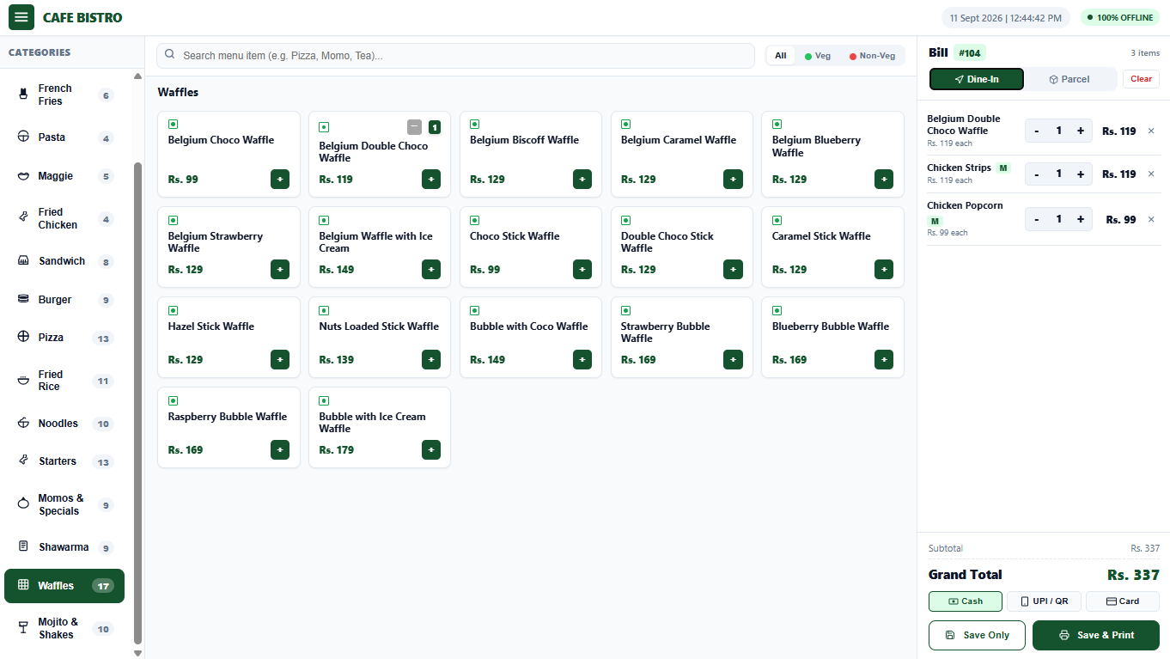This screenshot has width=1170, height=659.
Task: Click Save & Print button
Action: point(1096,635)
